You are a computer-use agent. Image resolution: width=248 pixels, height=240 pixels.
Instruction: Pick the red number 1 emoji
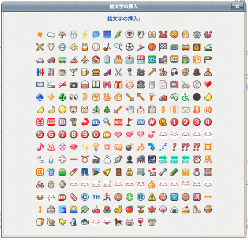point(174,122)
